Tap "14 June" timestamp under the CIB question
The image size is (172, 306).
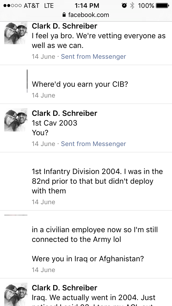[43, 95]
